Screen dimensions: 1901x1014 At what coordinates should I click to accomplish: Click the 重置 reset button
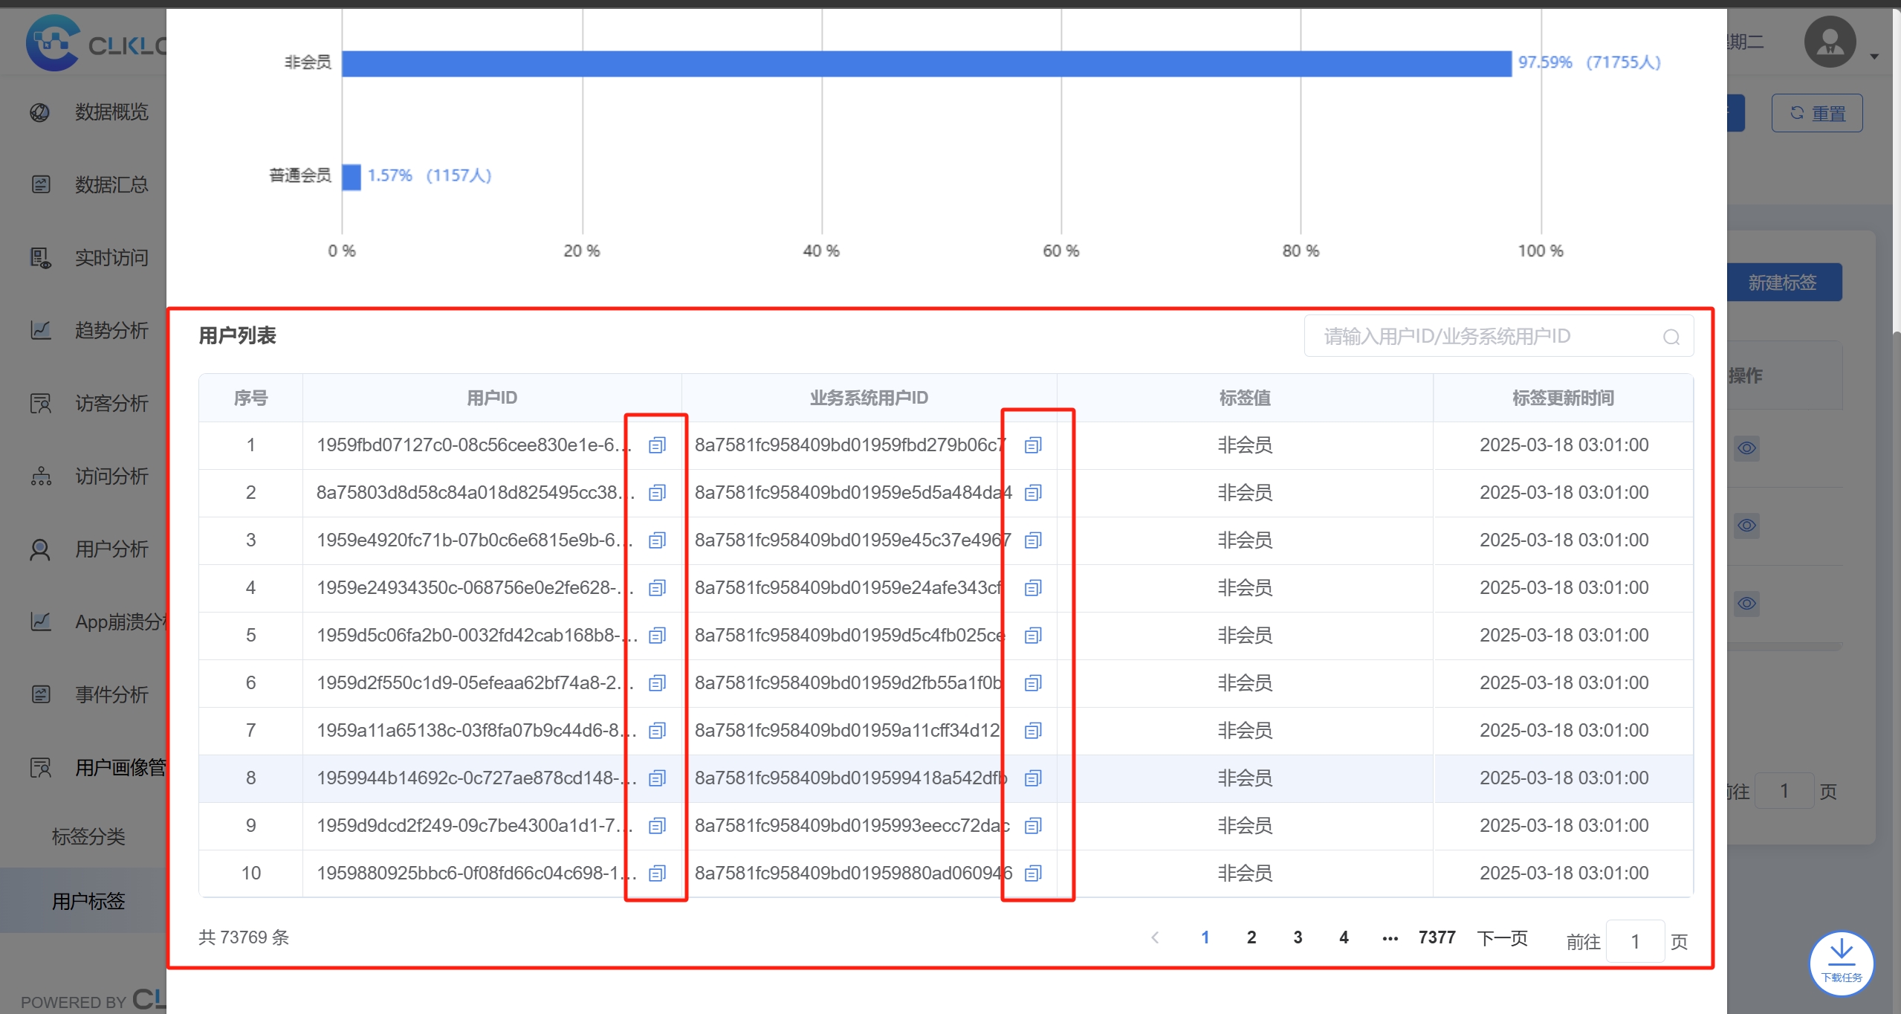coord(1817,113)
